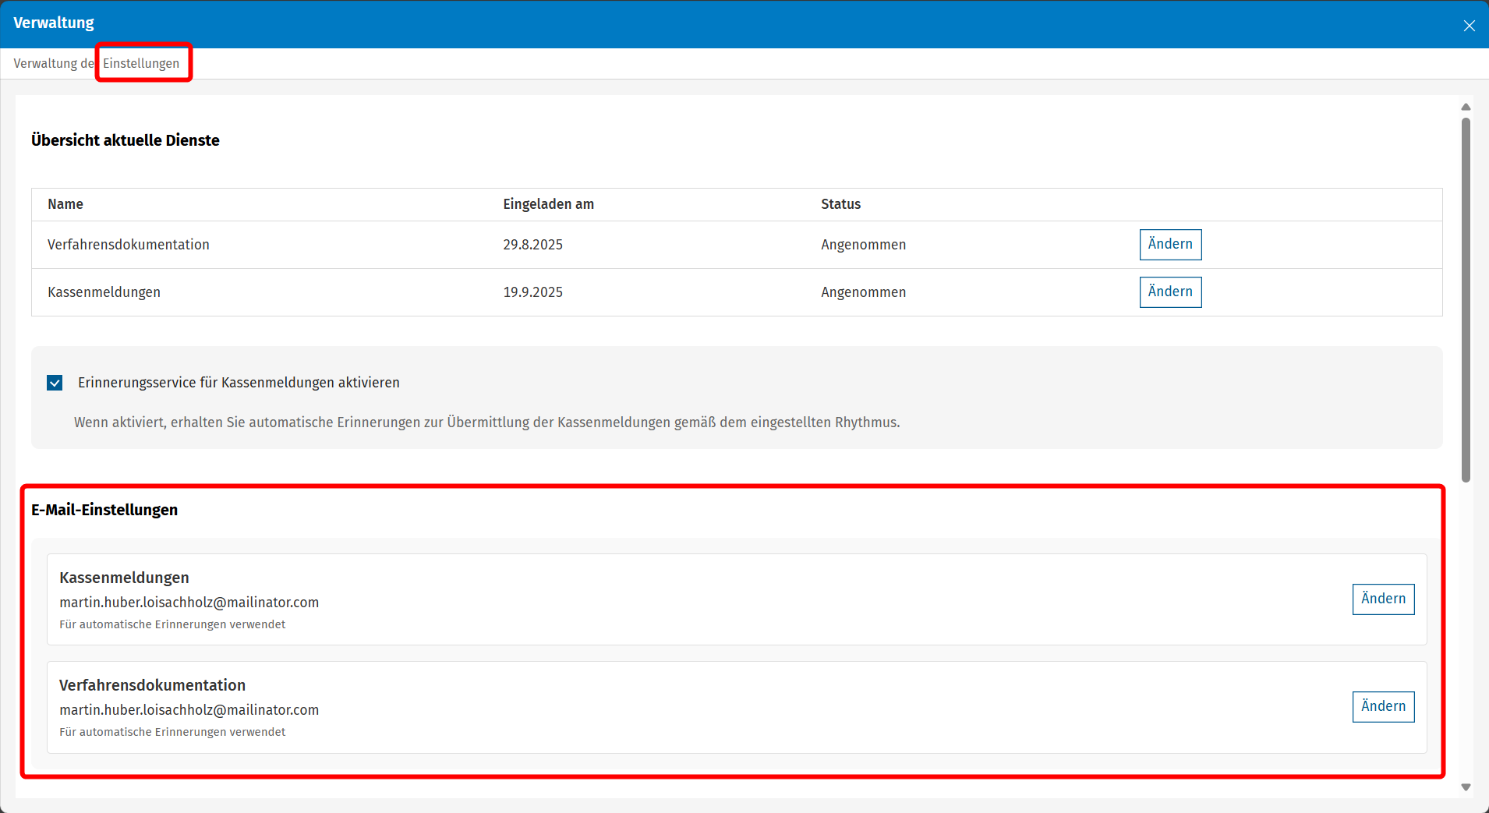
Task: Switch to the Einstellungen tab
Action: tap(141, 63)
